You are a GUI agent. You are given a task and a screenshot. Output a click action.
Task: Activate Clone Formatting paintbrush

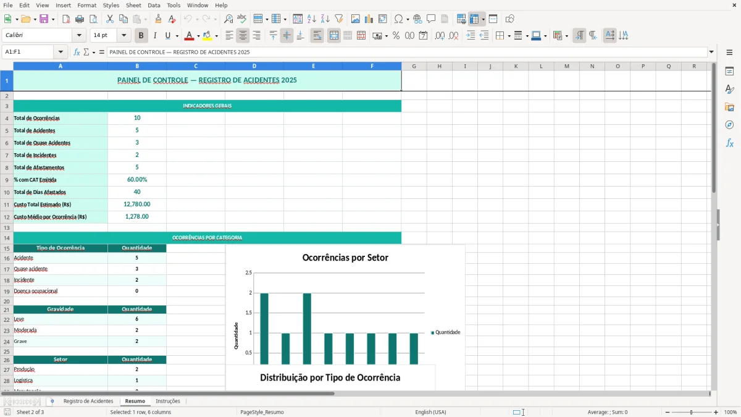(x=159, y=19)
